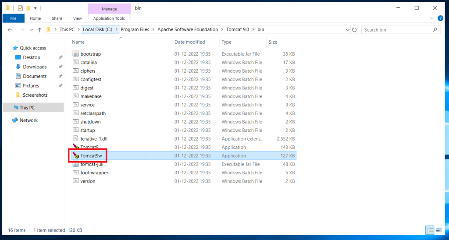
Task: Expand the chevron after Tomcat 9.0
Action: click(x=253, y=29)
